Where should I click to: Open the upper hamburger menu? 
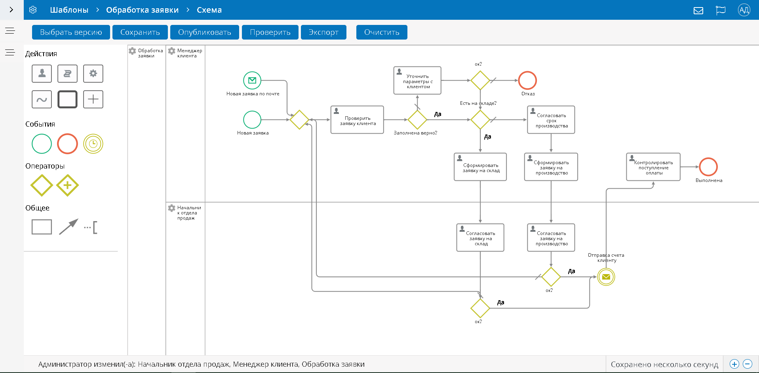coord(10,31)
